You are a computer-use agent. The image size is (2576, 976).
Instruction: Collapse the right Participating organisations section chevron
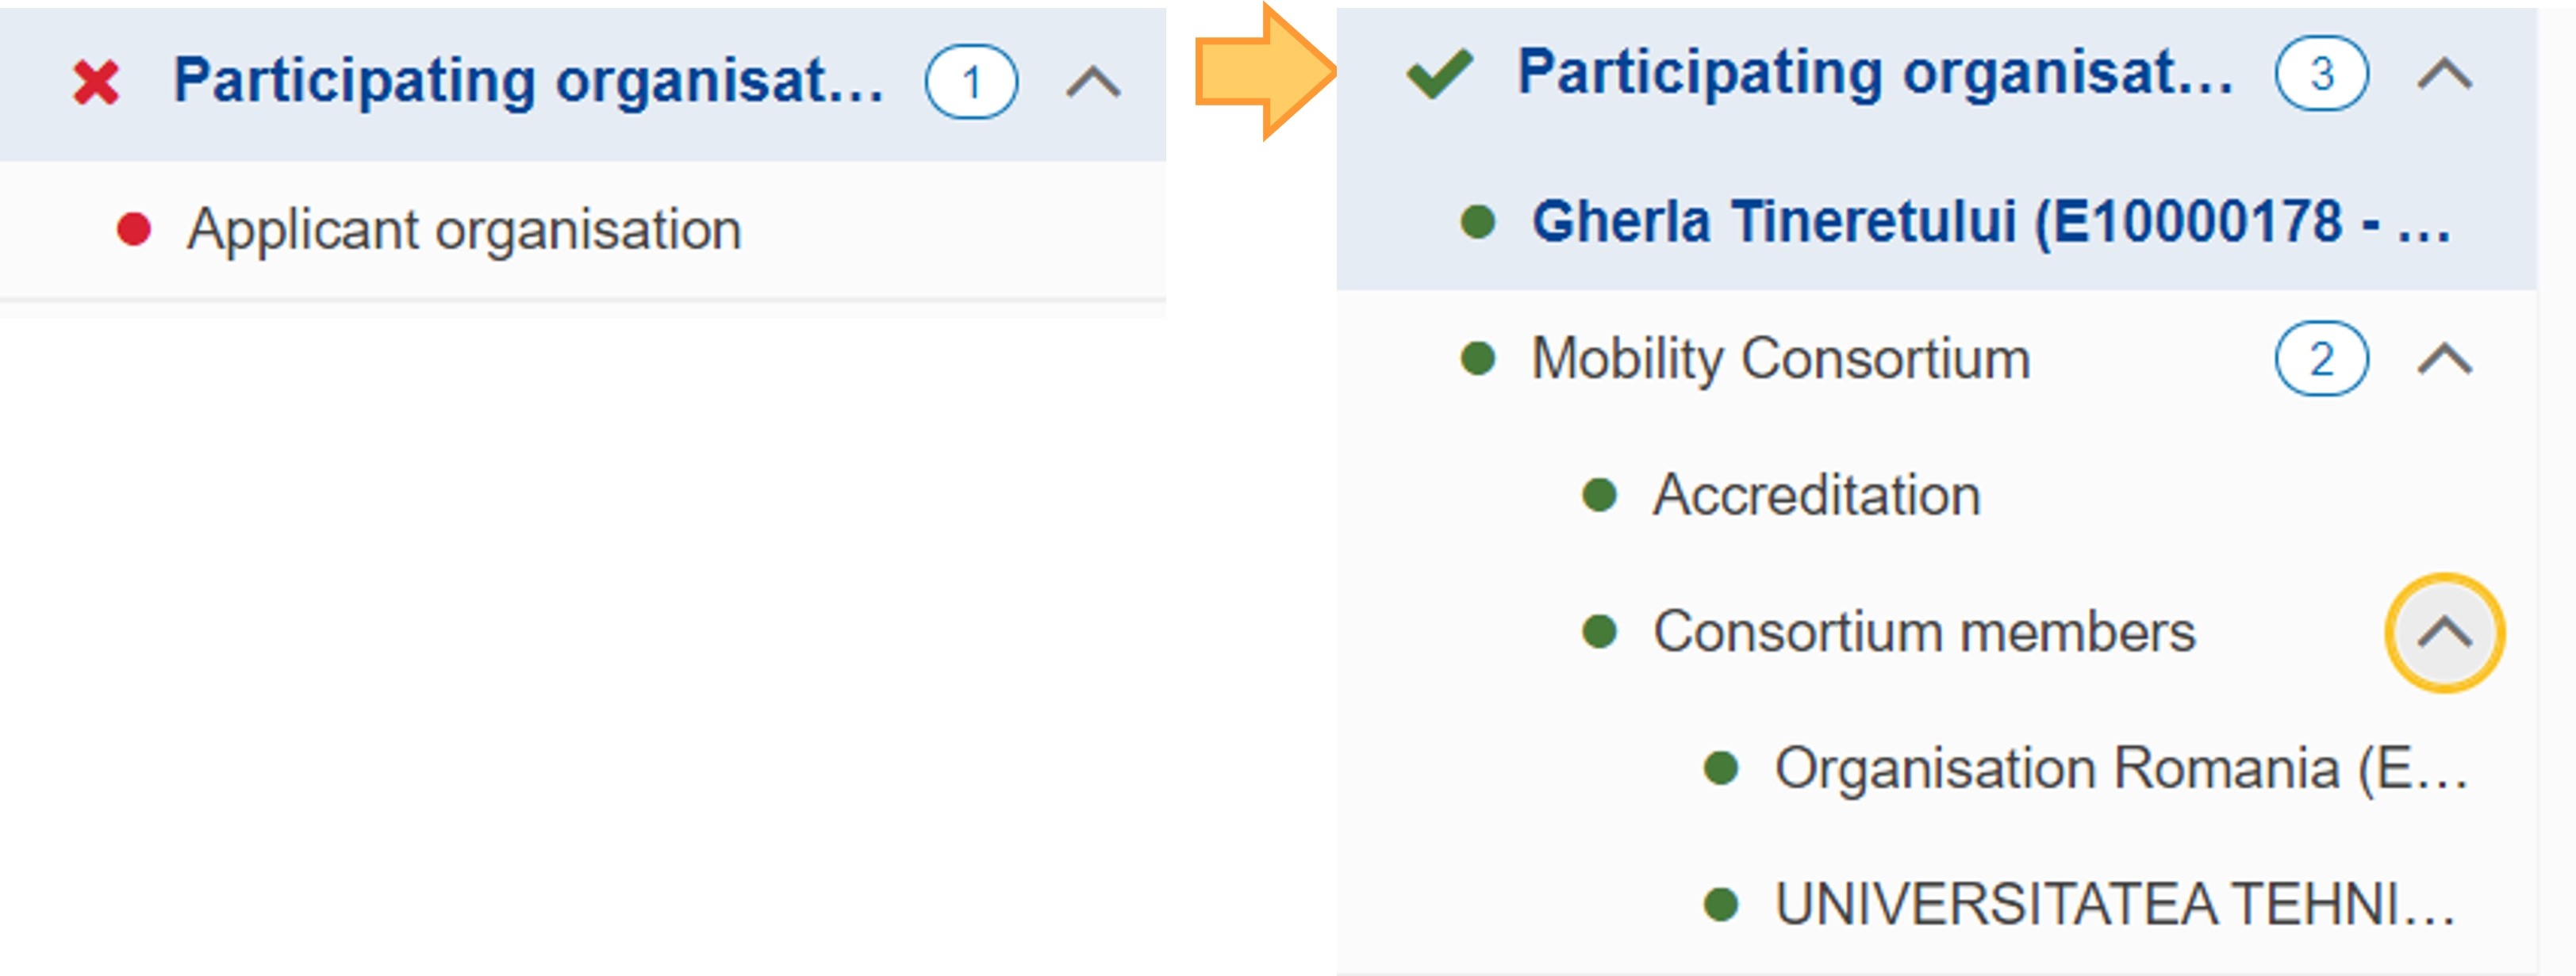[x=2444, y=74]
